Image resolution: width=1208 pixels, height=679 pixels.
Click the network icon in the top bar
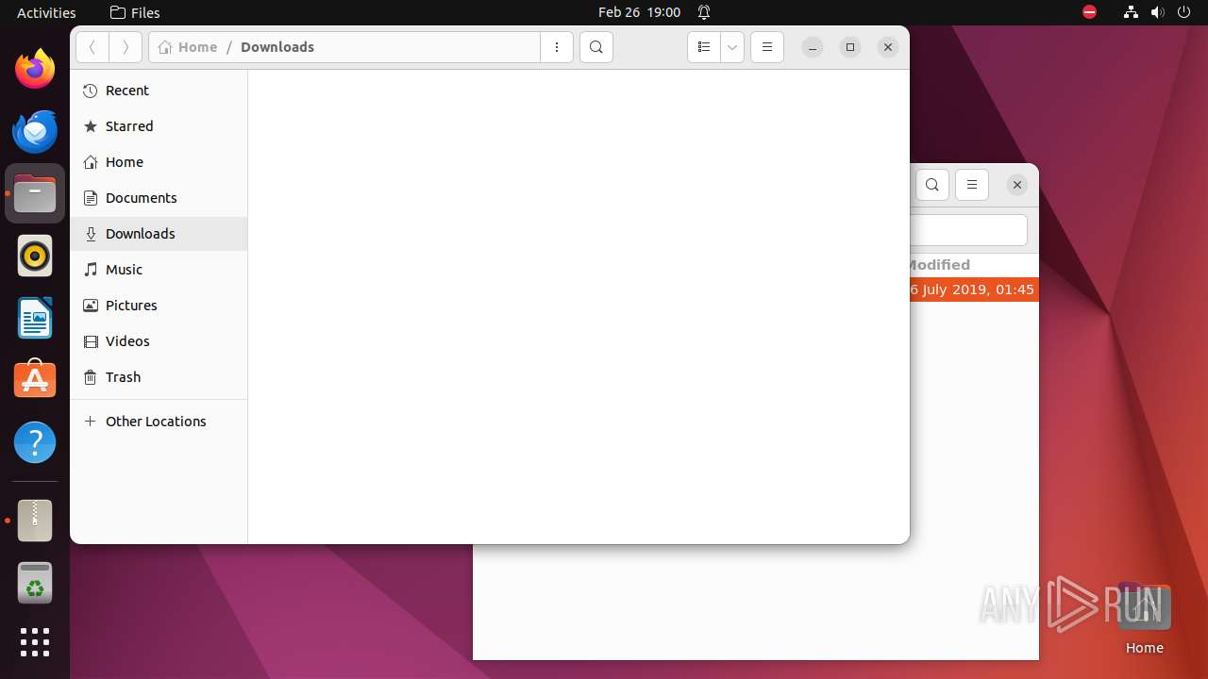tap(1131, 12)
